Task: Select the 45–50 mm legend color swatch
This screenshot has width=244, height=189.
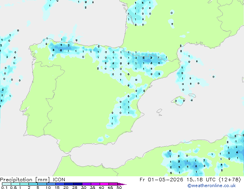Action: click(x=113, y=184)
